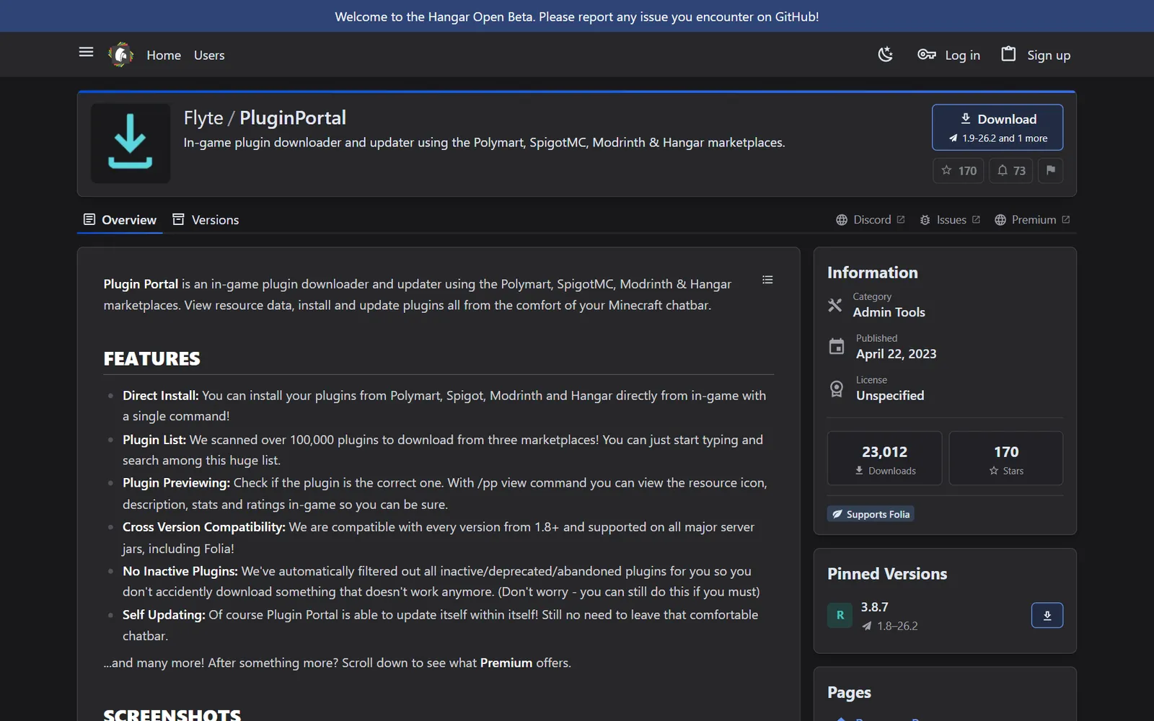1154x721 pixels.
Task: Open the Flyte author link
Action: [x=203, y=118]
